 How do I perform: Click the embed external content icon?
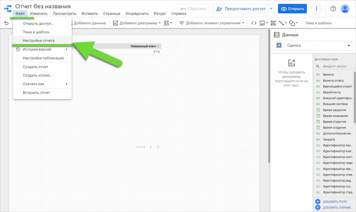click(x=254, y=23)
